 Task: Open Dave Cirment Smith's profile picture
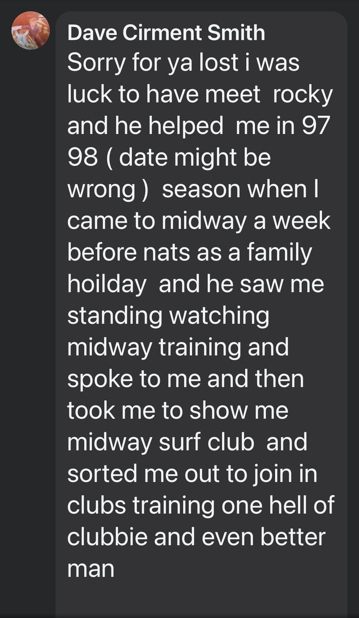click(31, 30)
